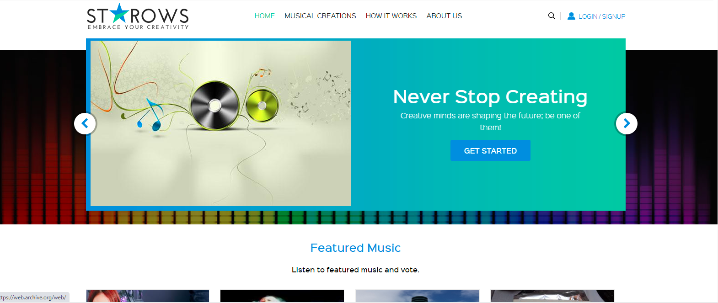Click the Embrace Your Creativity tagline
This screenshot has width=718, height=303.
point(138,27)
